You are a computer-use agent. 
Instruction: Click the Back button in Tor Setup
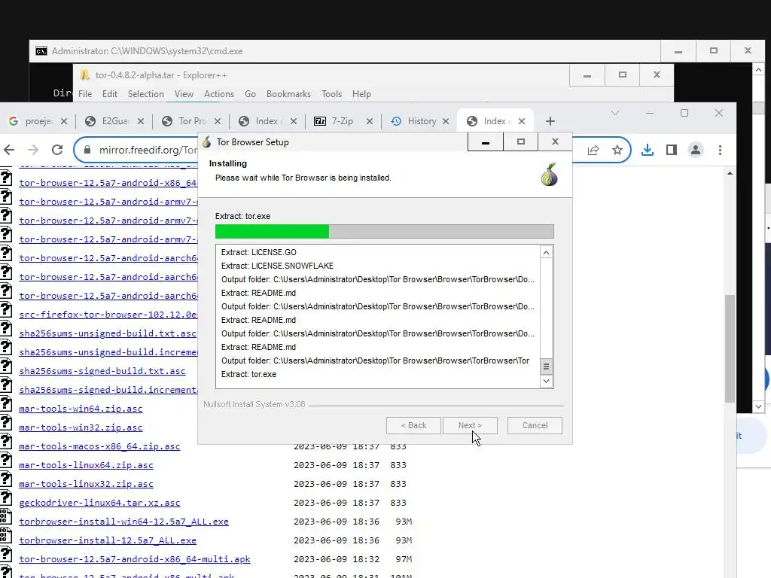click(x=413, y=425)
